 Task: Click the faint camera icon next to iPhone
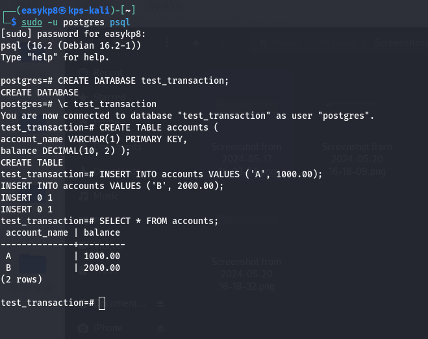pos(83,328)
